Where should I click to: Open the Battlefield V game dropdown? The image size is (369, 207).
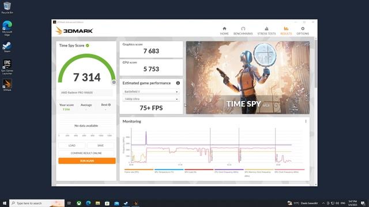pos(151,91)
